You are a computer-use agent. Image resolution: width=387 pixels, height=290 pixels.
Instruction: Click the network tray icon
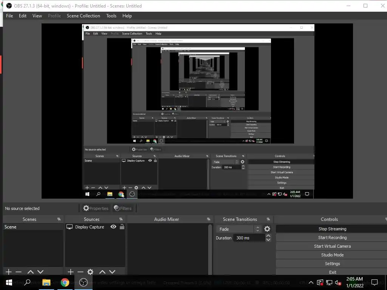[x=329, y=282]
